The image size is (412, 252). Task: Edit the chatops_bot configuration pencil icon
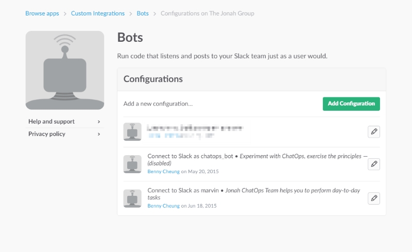click(x=374, y=164)
